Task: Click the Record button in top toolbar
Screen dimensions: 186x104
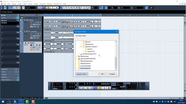Action: point(57,8)
